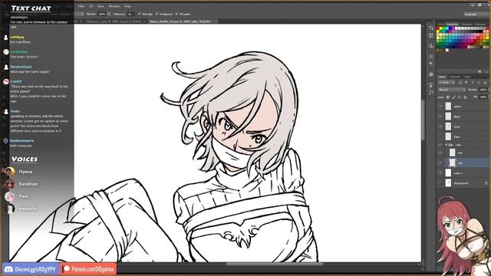Filter for shape layers icon
The image size is (491, 276).
(479, 83)
